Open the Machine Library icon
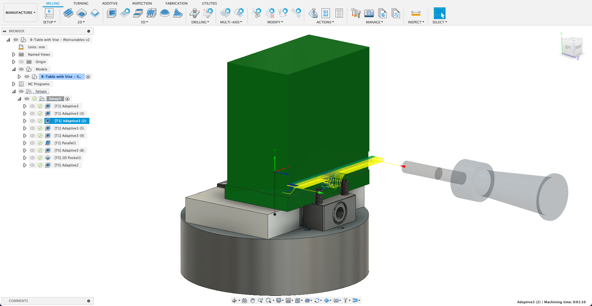Viewport: 592px width, 306px height. [369, 13]
